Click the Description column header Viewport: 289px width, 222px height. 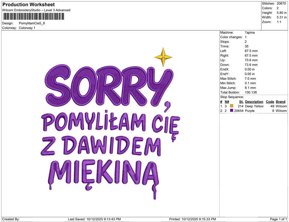pyautogui.click(x=254, y=101)
